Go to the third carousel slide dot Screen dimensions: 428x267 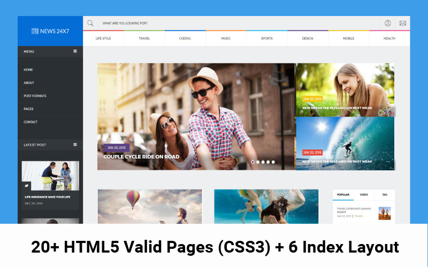tap(263, 162)
